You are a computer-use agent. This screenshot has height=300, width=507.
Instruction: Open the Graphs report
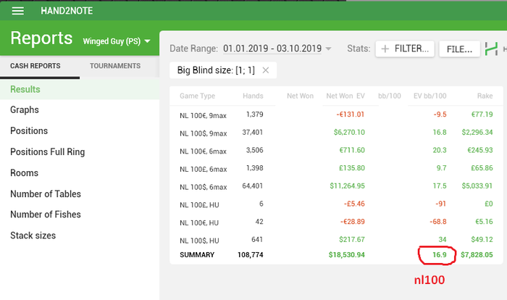click(25, 110)
